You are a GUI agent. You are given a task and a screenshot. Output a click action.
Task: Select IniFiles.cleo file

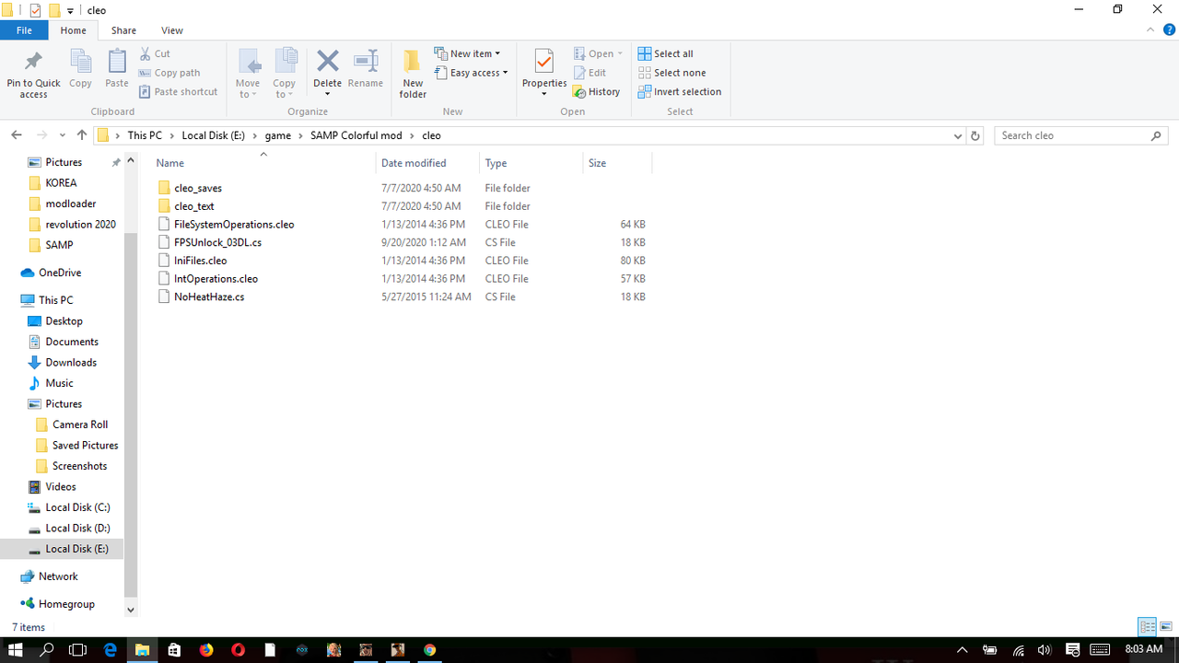[x=200, y=261]
